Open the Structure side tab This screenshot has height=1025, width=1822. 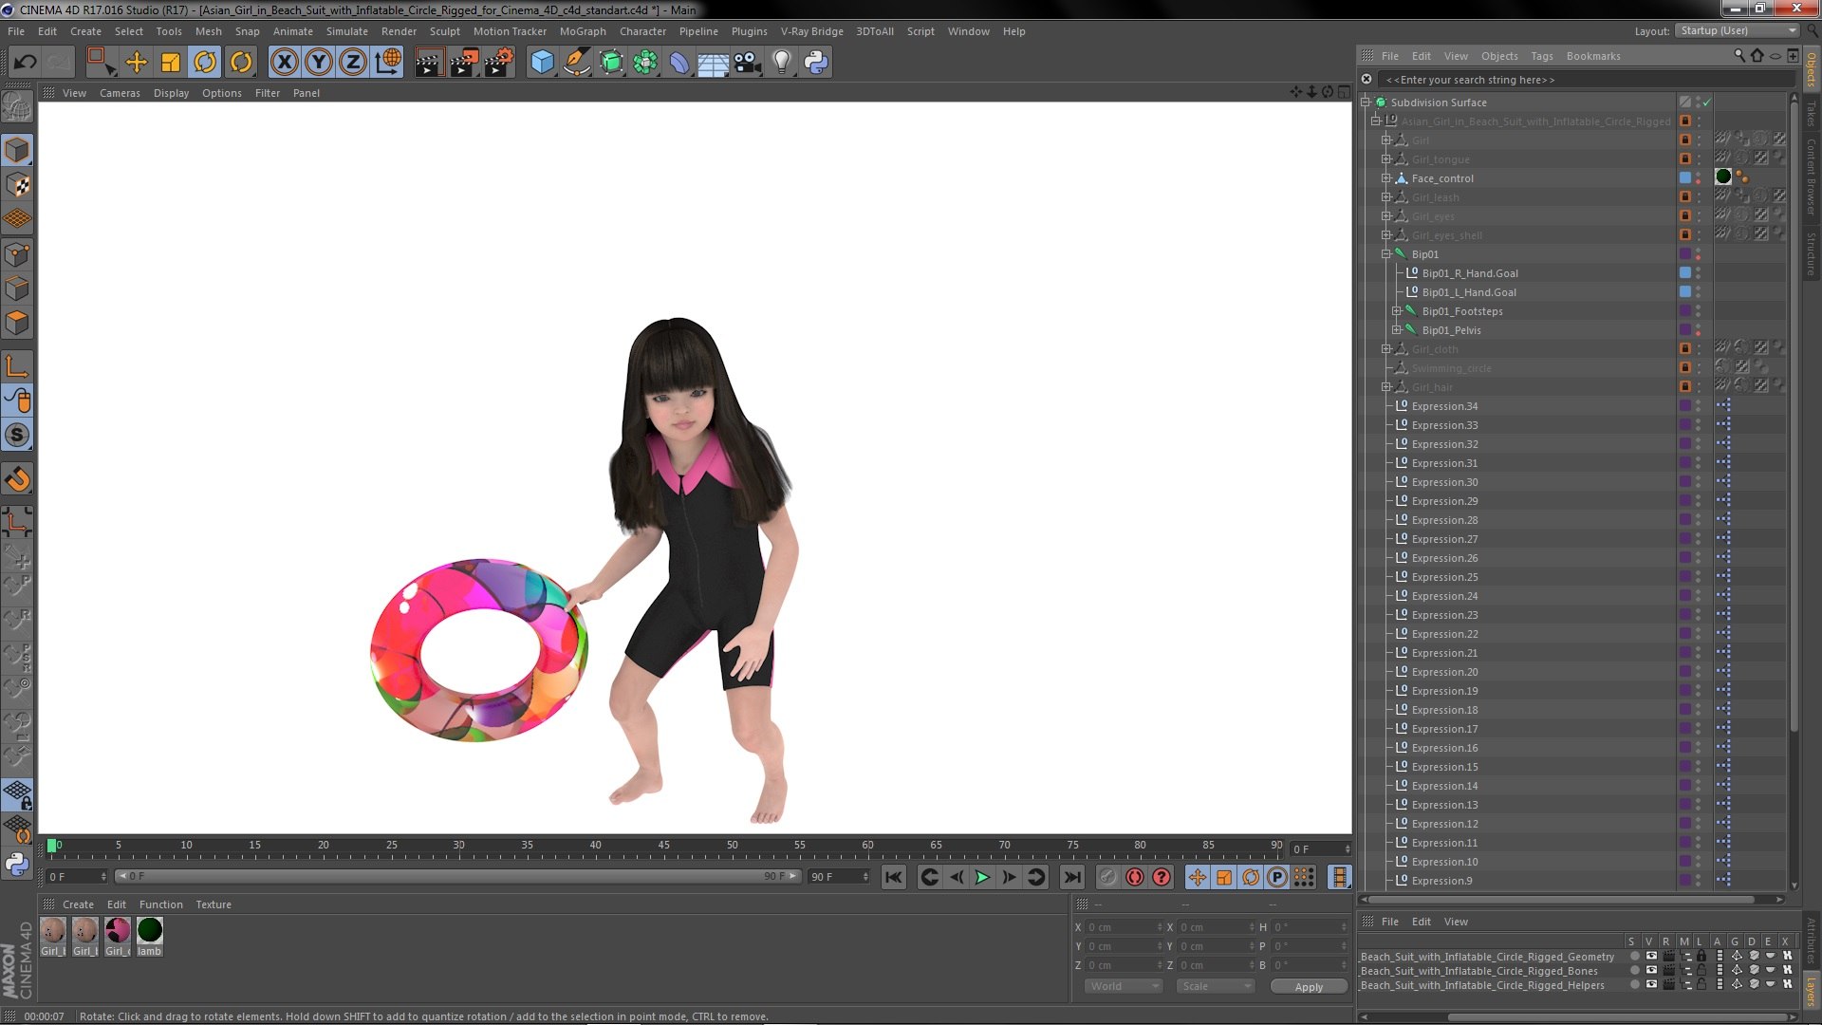coord(1812,254)
